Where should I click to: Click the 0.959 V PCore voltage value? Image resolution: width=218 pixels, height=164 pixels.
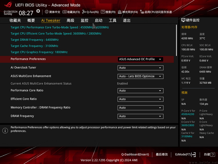click(x=186, y=61)
